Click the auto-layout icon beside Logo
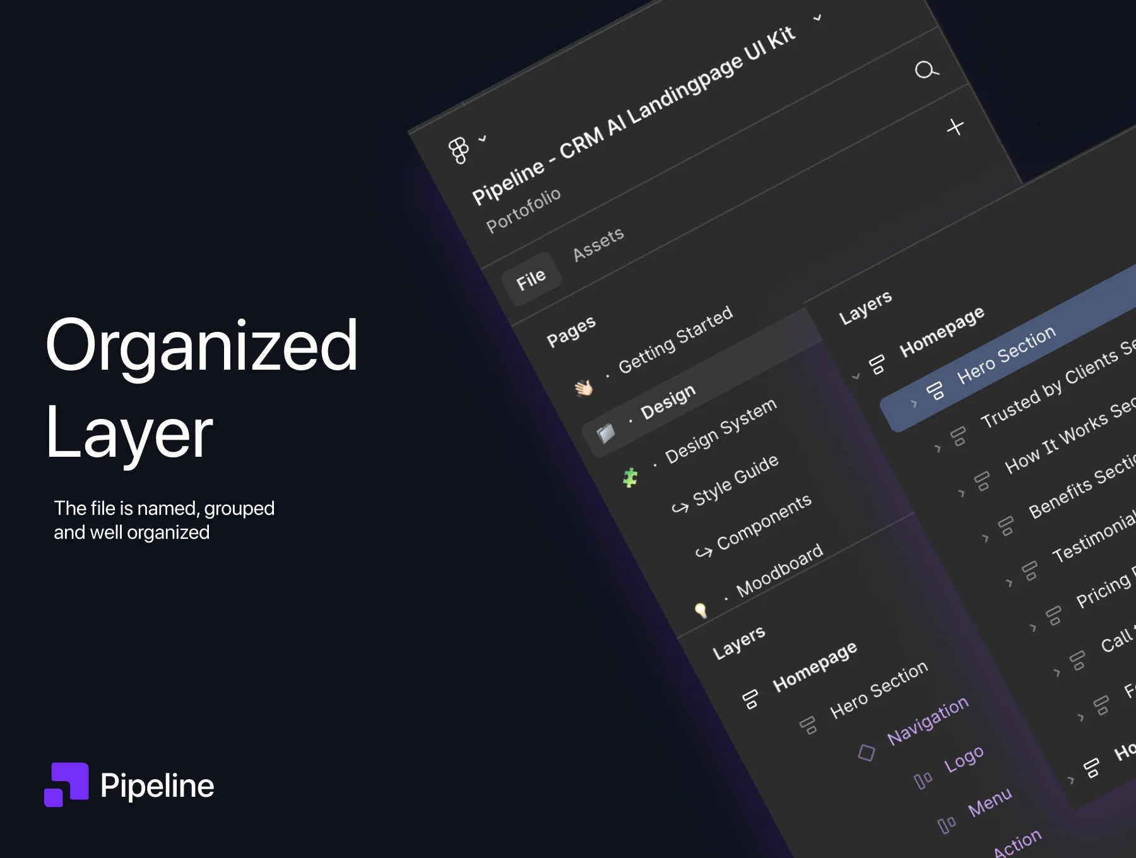The image size is (1136, 858). tap(923, 780)
